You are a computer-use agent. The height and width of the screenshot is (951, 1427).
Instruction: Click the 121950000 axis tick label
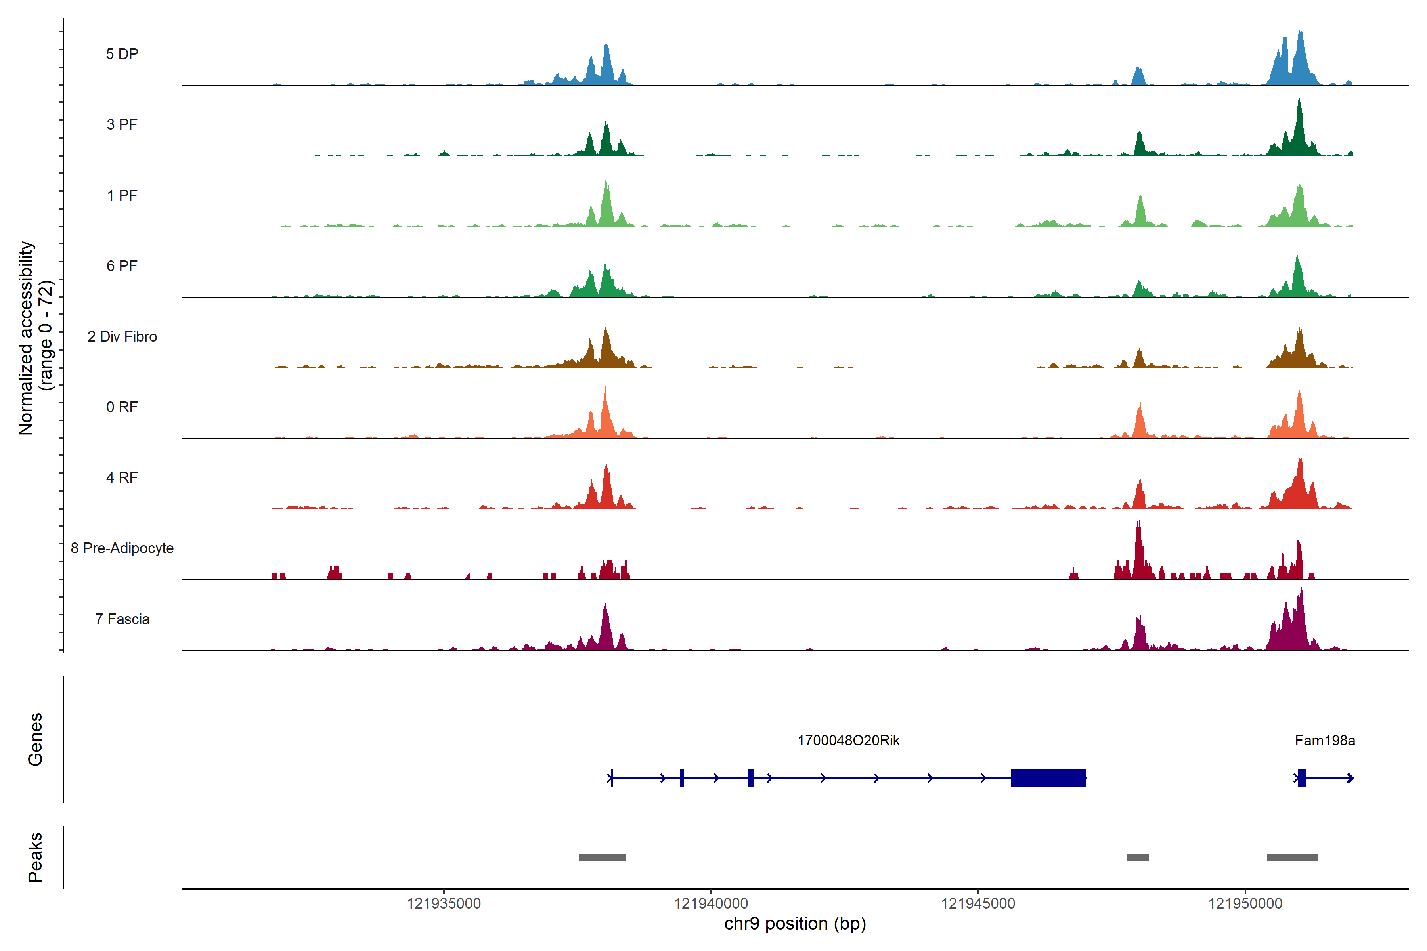pyautogui.click(x=1245, y=904)
